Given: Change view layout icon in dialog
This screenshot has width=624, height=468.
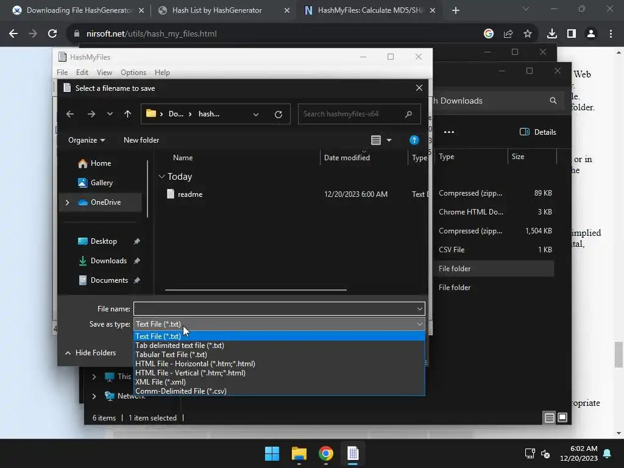Looking at the screenshot, I should tap(376, 140).
